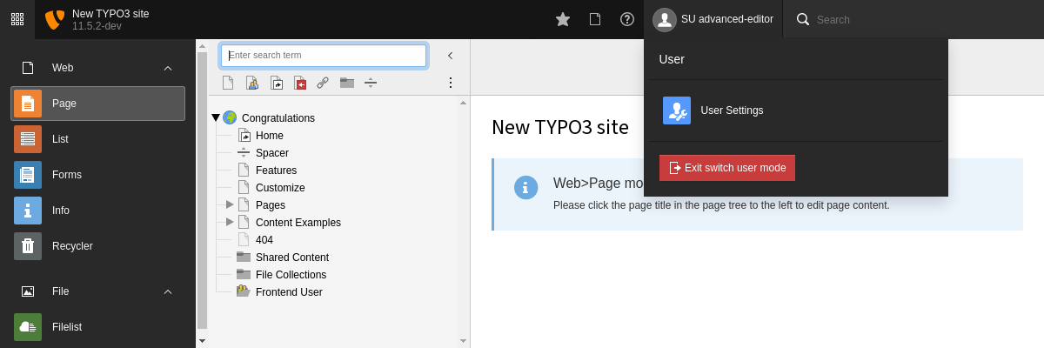Focus the page tree search field
This screenshot has height=348, width=1044.
click(324, 56)
